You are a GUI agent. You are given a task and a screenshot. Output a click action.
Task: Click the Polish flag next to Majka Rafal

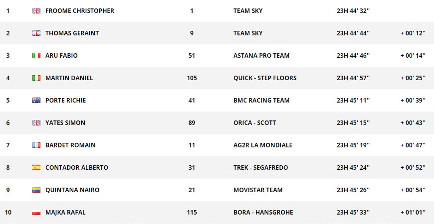coord(36,213)
